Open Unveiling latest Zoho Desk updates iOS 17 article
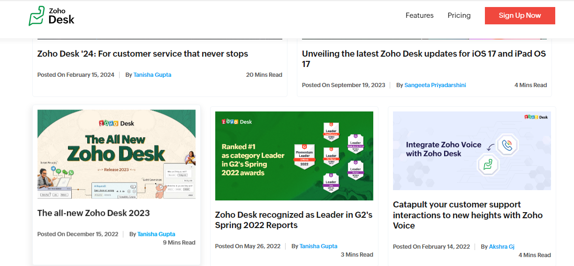574x266 pixels. 424,59
